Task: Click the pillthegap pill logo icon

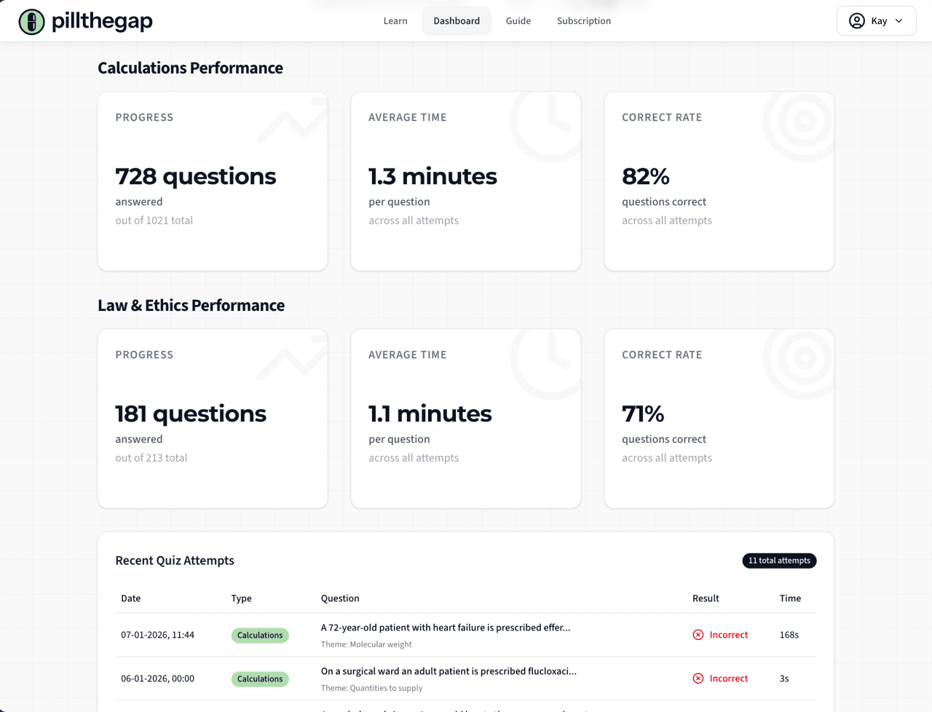Action: click(31, 21)
